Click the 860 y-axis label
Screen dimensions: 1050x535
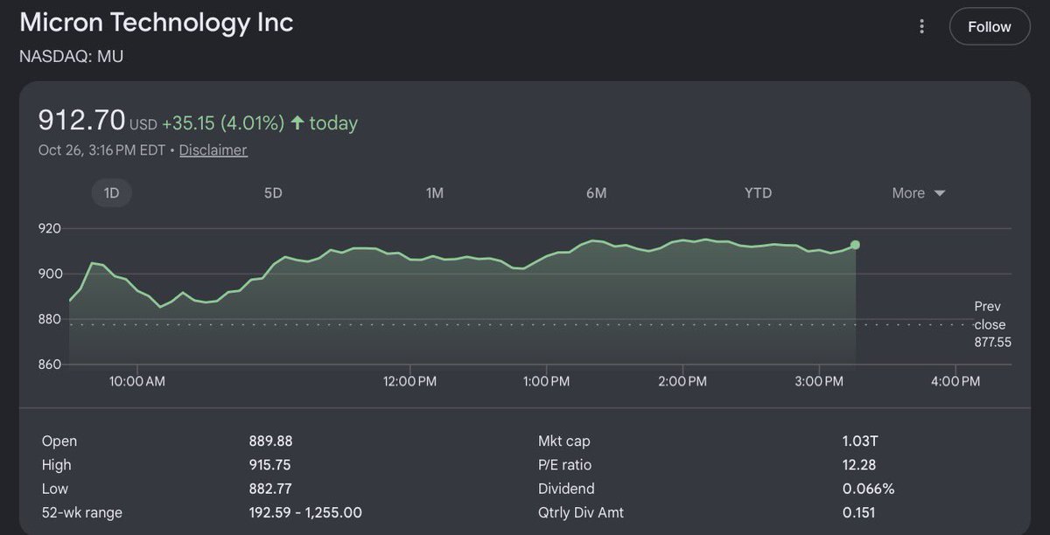pyautogui.click(x=50, y=365)
